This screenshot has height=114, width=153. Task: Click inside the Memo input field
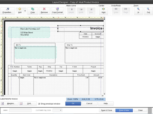(20, 110)
